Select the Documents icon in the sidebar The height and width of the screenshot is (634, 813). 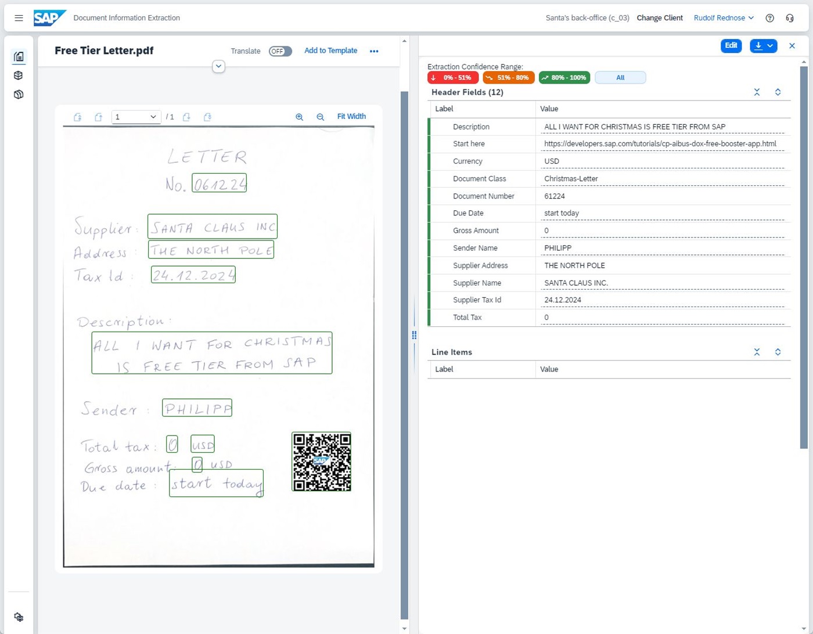coord(19,56)
